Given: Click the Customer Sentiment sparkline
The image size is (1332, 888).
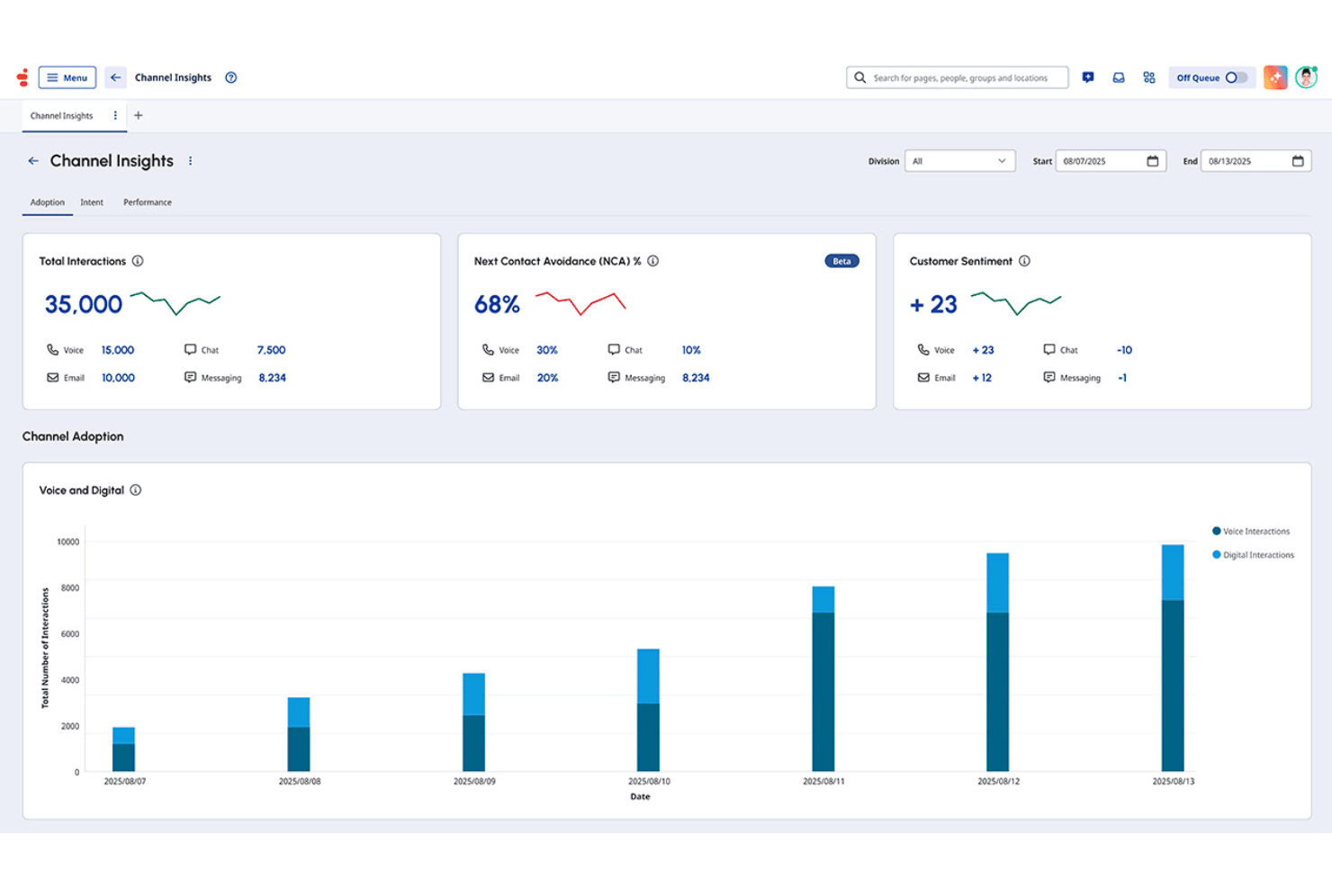Looking at the screenshot, I should (x=1016, y=302).
